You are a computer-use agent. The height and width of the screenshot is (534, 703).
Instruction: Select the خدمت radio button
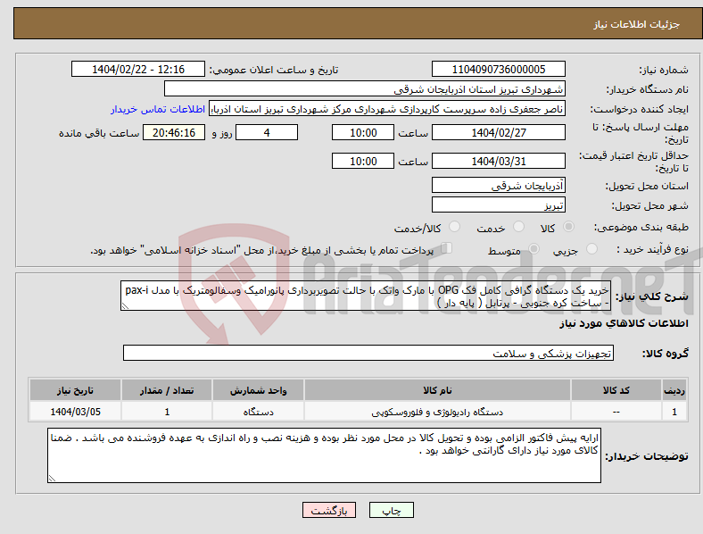518,227
